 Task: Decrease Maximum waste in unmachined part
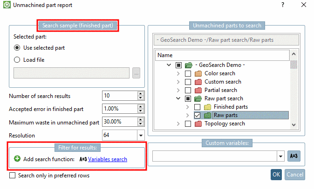coord(141,124)
